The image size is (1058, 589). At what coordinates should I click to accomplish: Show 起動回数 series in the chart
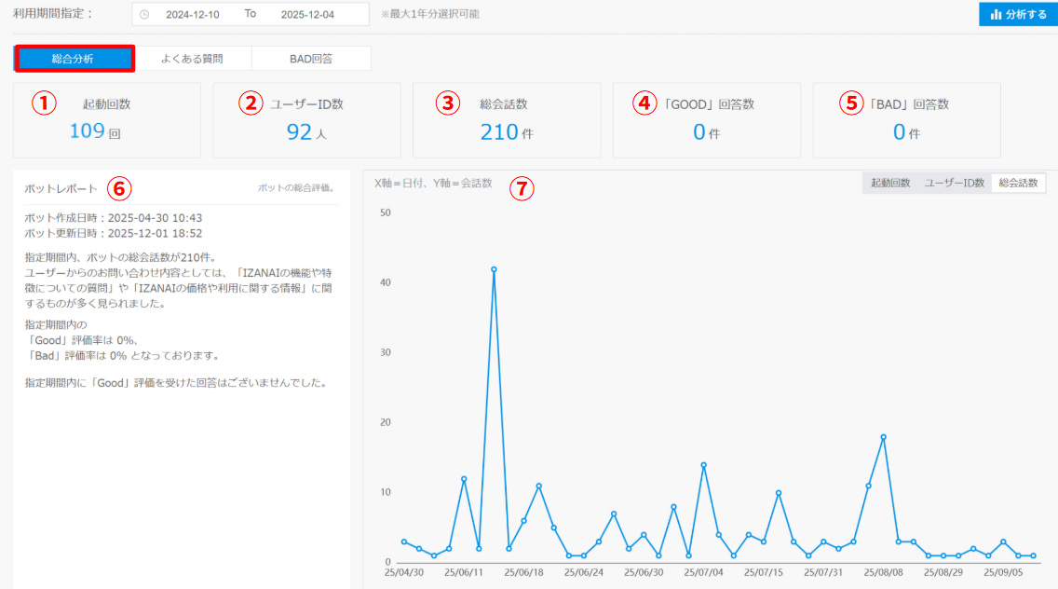click(890, 184)
